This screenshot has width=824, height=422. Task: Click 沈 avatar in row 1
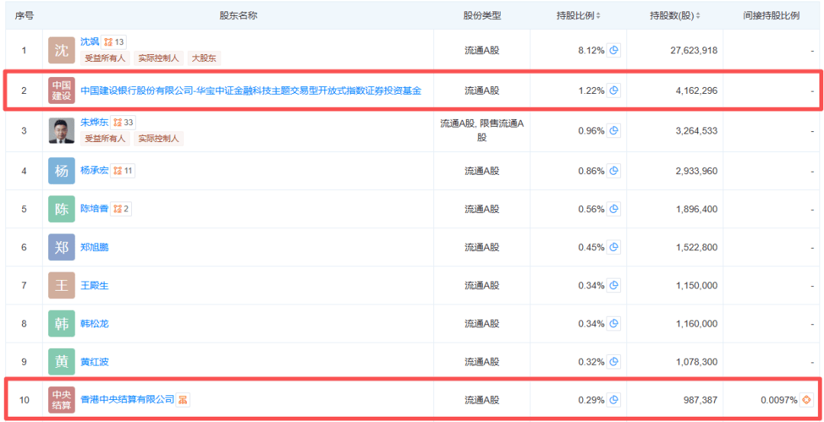(x=62, y=50)
